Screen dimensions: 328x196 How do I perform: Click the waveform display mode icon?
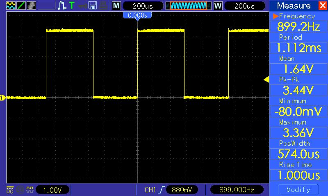tap(11, 6)
